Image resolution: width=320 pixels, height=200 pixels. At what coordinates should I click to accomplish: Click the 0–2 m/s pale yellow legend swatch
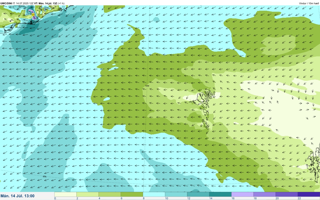(x=65, y=194)
